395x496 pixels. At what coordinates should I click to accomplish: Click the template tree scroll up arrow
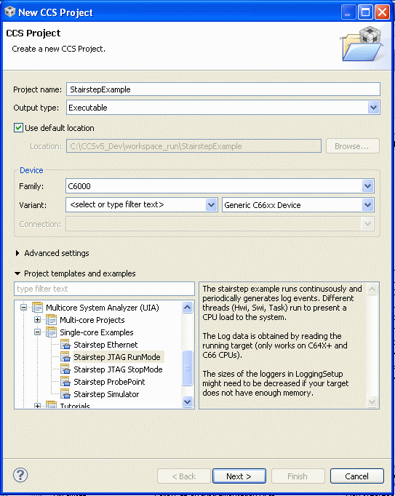tap(188, 307)
